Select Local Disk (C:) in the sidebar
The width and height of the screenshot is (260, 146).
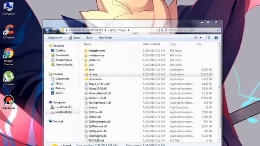tap(61, 107)
